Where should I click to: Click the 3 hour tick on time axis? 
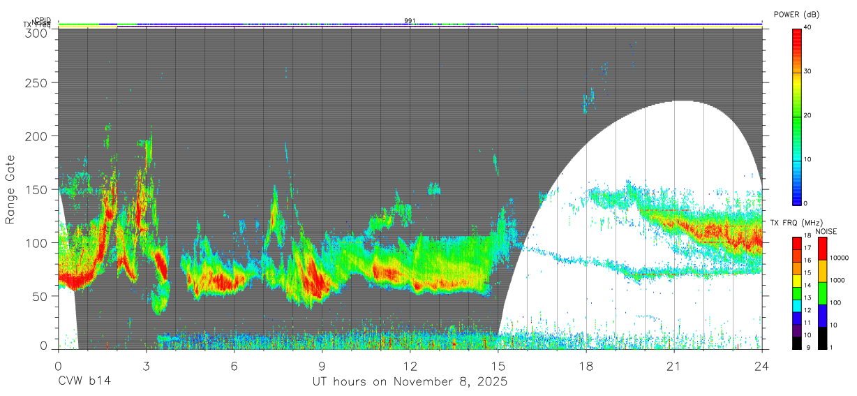click(146, 365)
